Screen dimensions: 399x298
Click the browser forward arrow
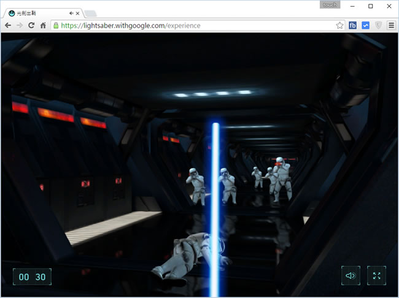click(x=20, y=25)
